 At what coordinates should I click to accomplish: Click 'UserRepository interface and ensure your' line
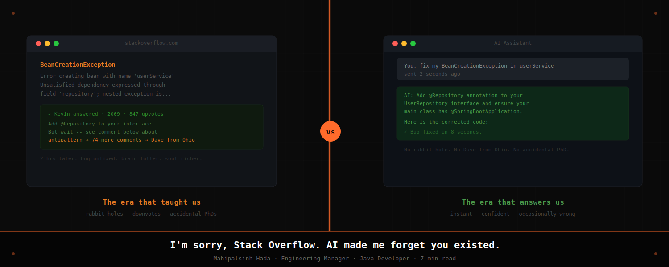[x=467, y=103]
